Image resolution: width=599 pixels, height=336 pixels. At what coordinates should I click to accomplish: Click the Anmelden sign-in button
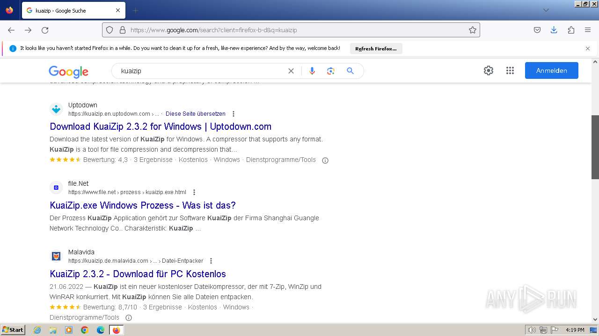pos(551,70)
